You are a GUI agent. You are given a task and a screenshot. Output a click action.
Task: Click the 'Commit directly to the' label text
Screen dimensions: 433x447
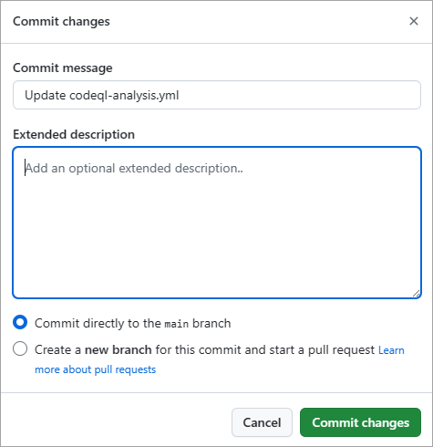click(x=98, y=323)
